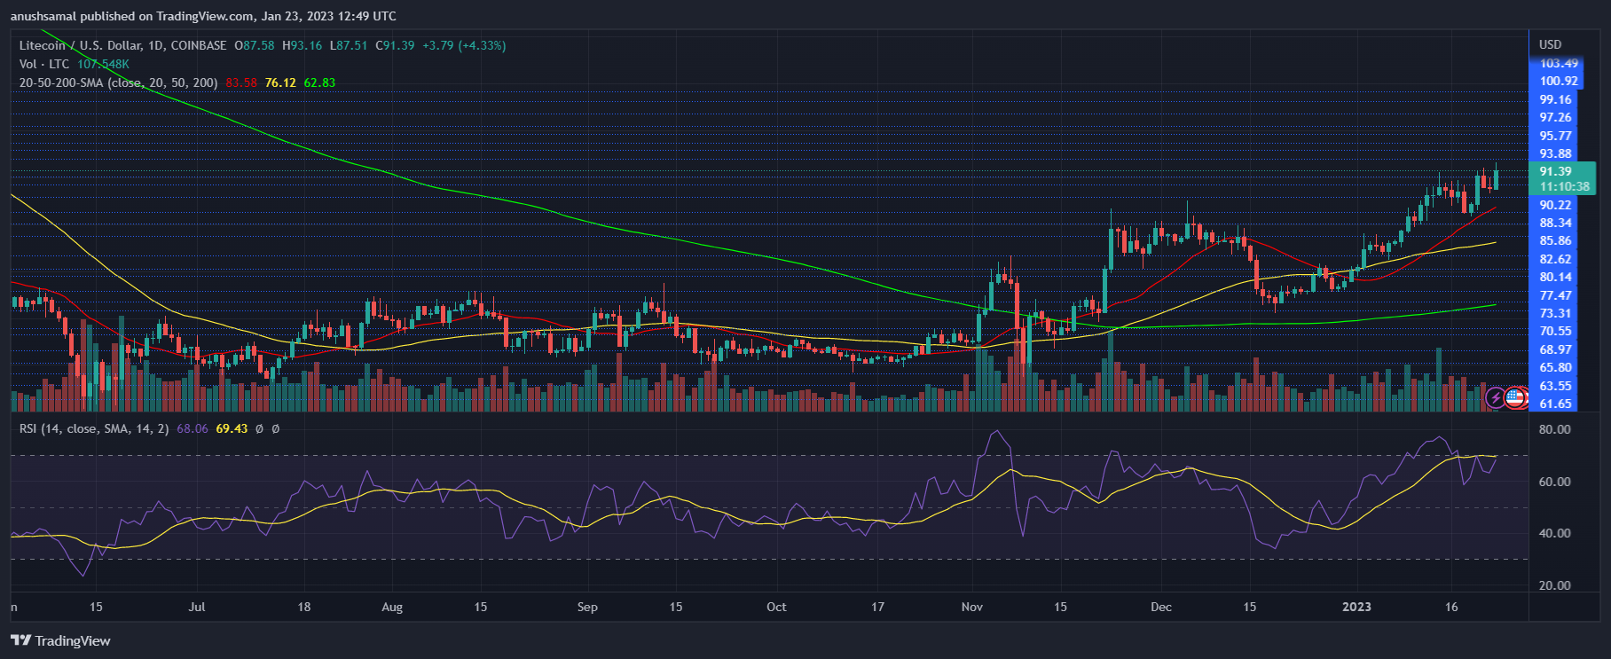Click the US flag economic event icon

point(1515,397)
